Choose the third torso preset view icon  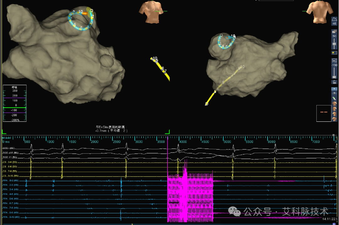(x=334, y=114)
